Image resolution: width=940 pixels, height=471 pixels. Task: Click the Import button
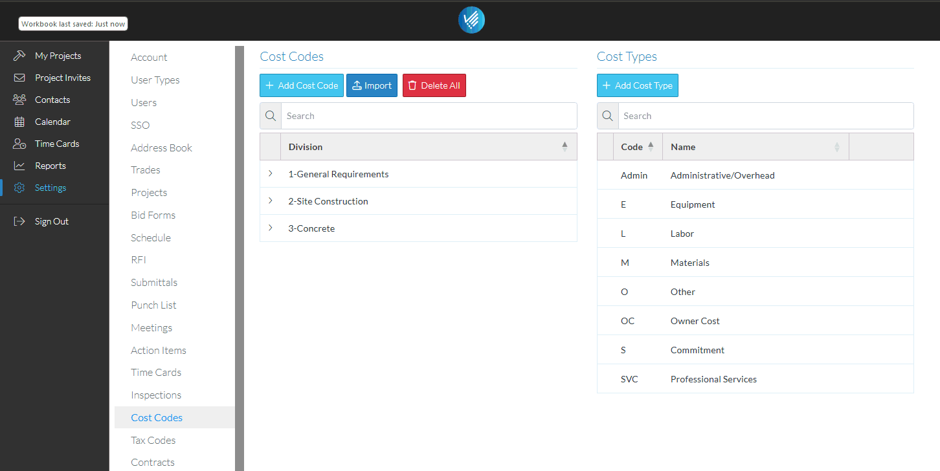pos(372,85)
